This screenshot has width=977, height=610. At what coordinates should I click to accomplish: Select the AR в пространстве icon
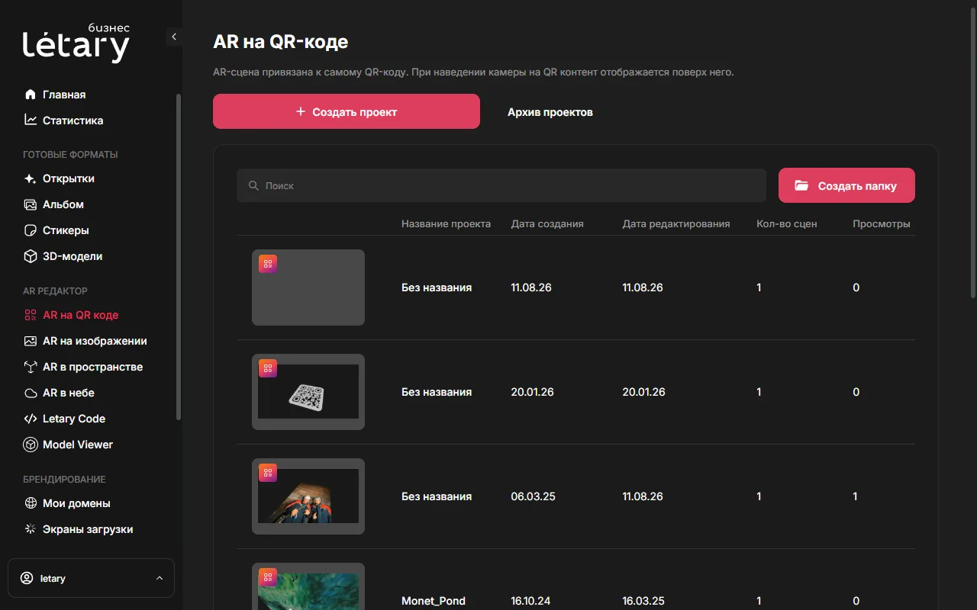tap(31, 367)
